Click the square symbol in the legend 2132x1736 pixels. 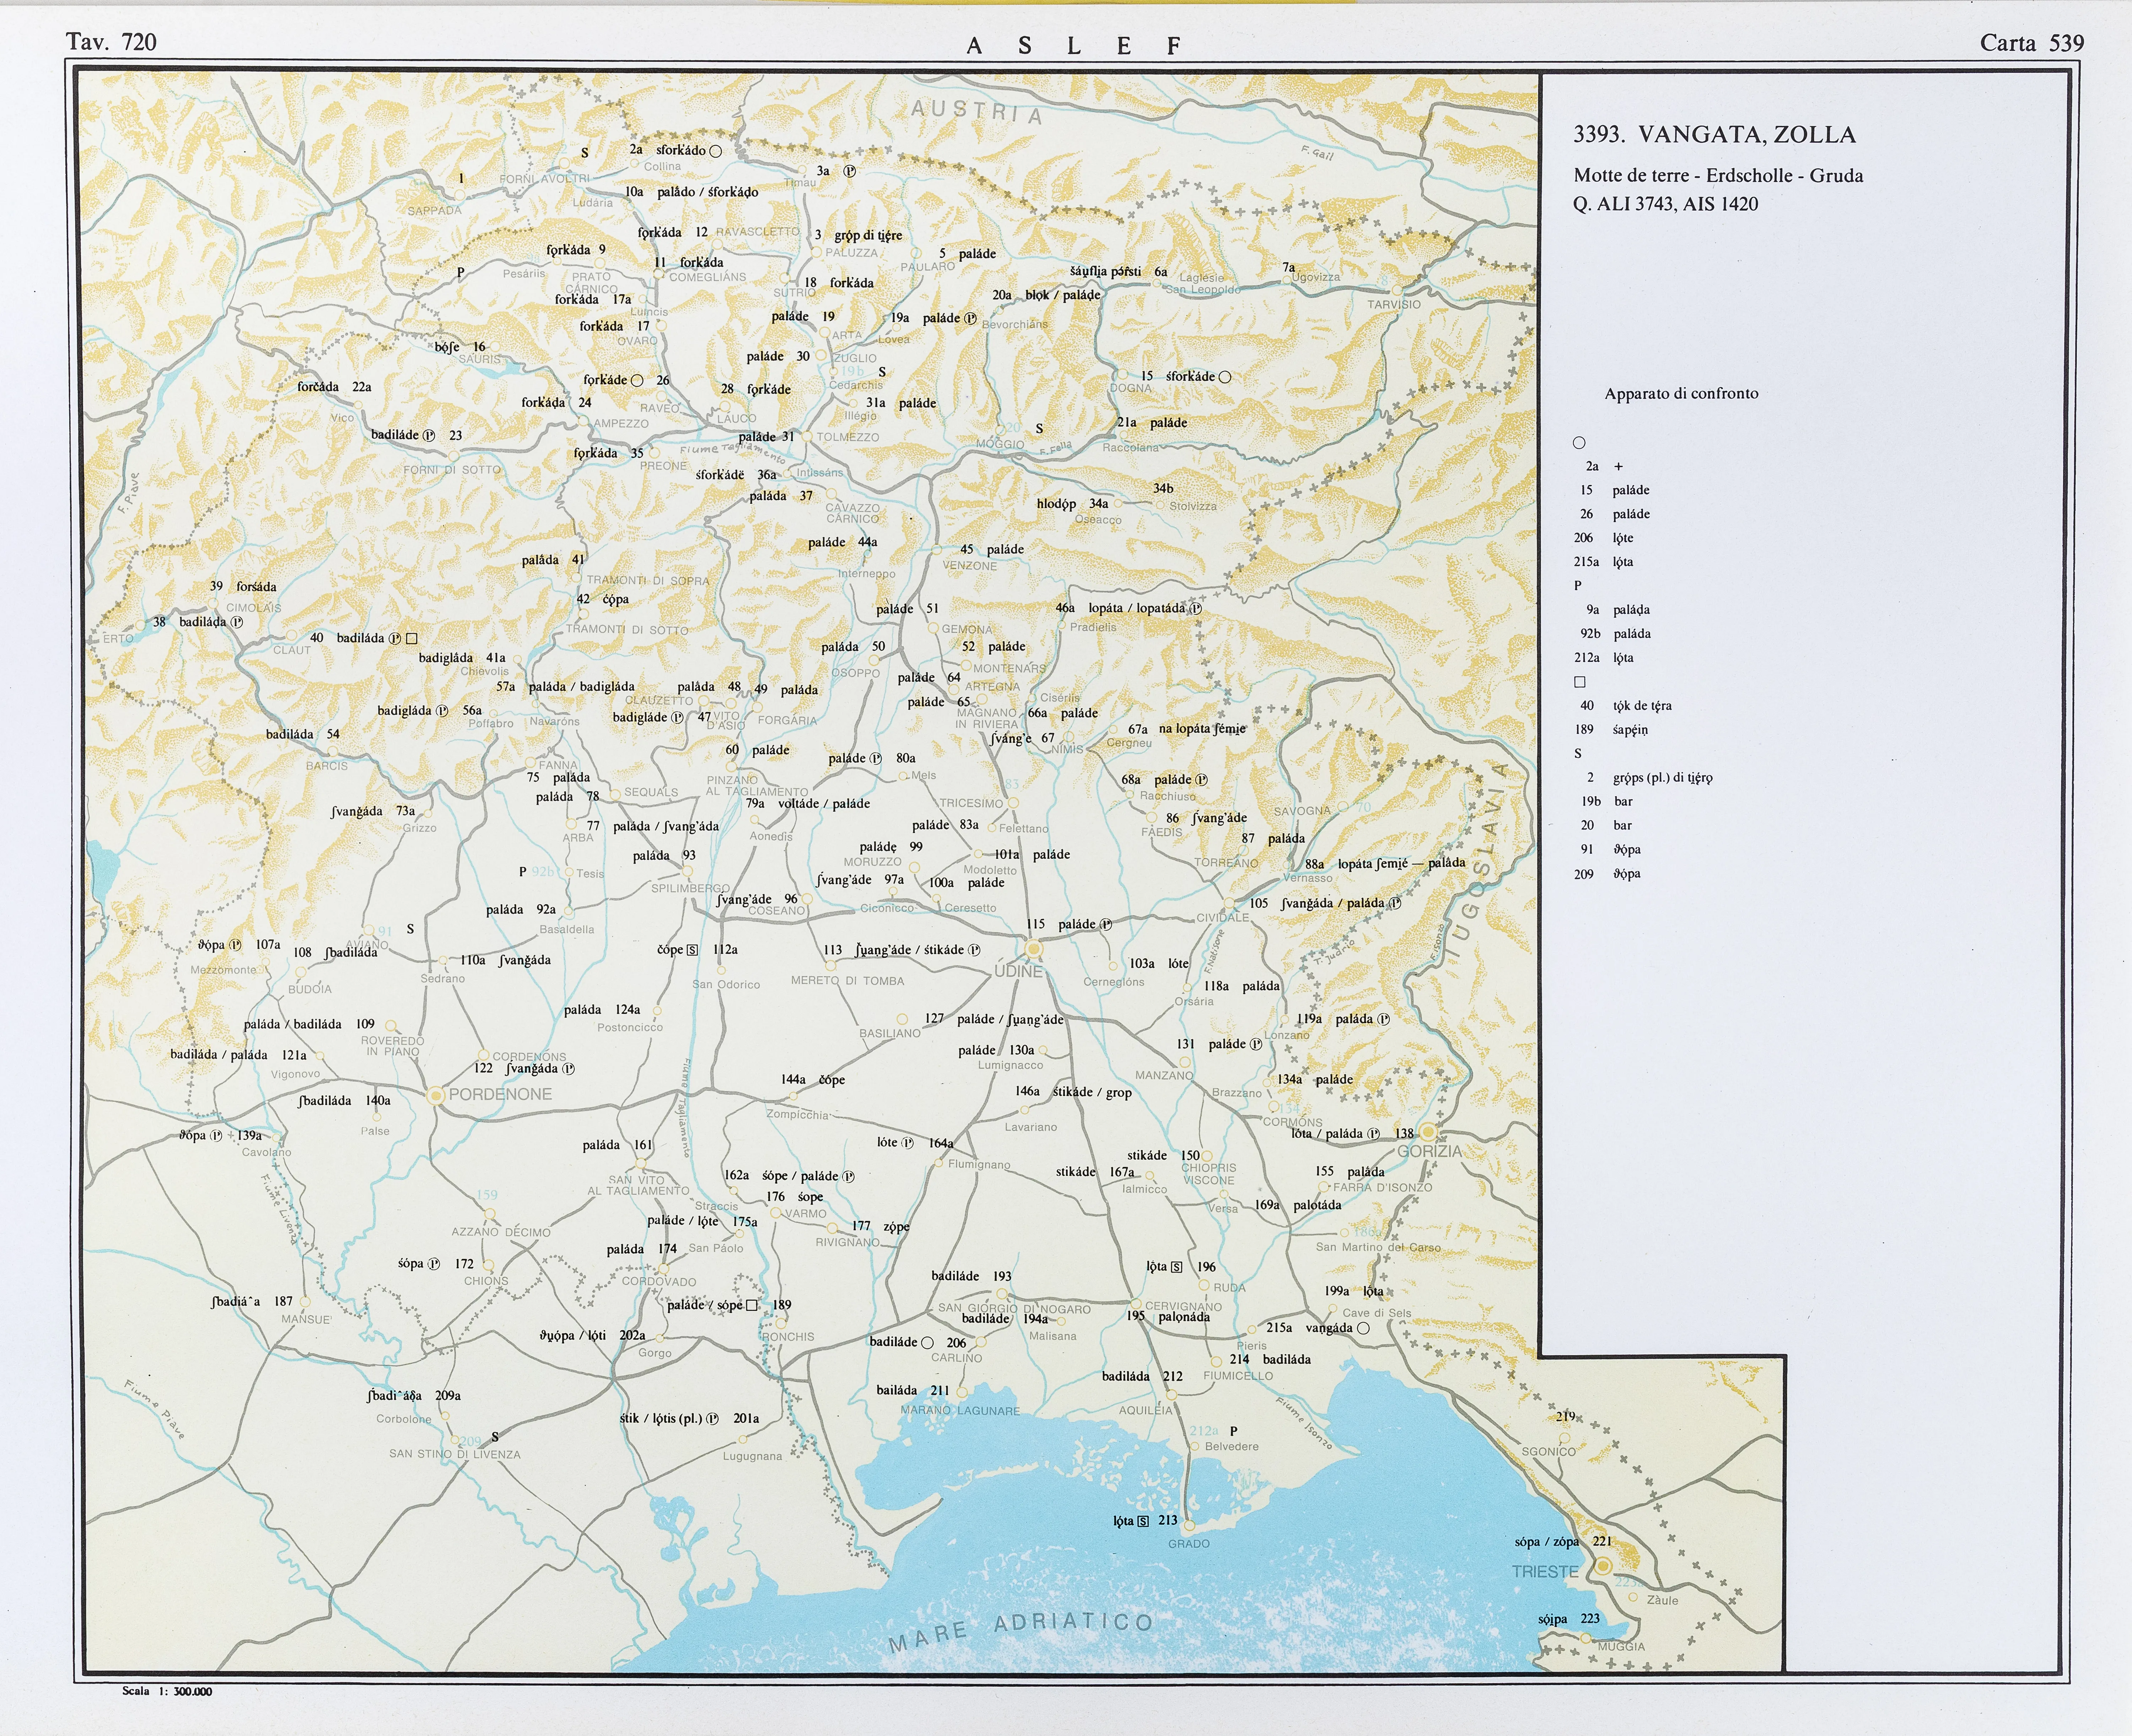click(x=1580, y=682)
